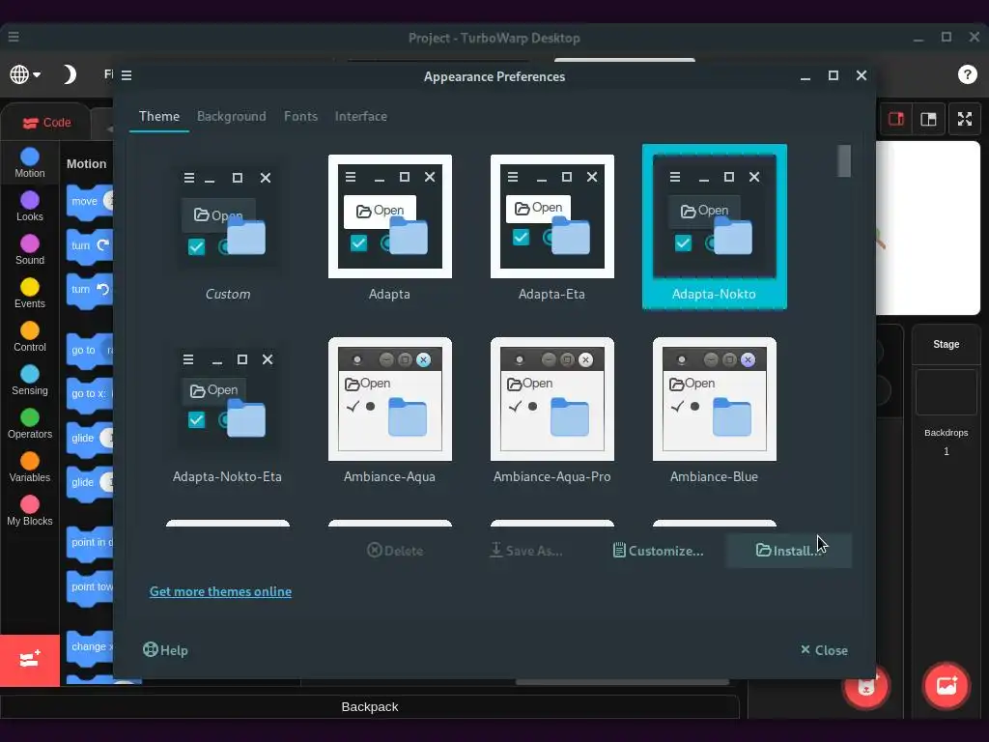Image resolution: width=989 pixels, height=742 pixels.
Task: Click the Save As... button
Action: [526, 551]
